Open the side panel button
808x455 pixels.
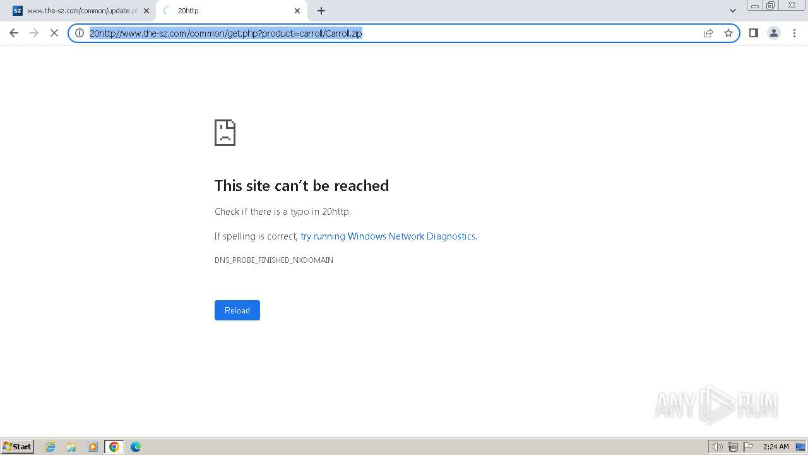point(754,33)
